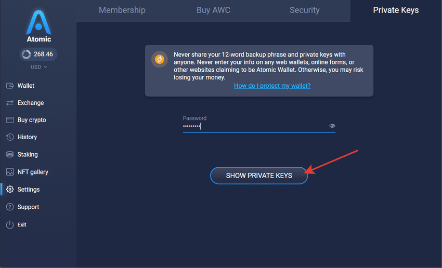Click the Buy crypto card icon

[x=10, y=120]
